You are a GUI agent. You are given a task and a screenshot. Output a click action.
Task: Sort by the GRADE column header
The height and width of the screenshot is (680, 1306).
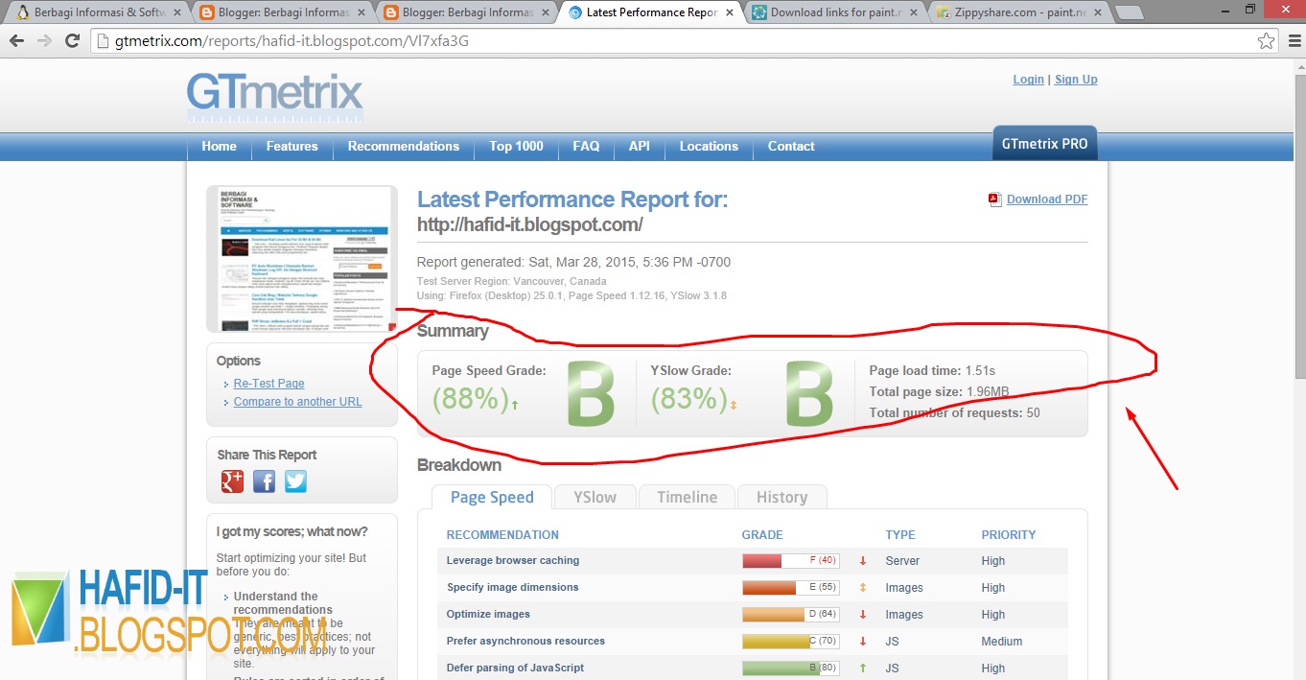coord(762,535)
